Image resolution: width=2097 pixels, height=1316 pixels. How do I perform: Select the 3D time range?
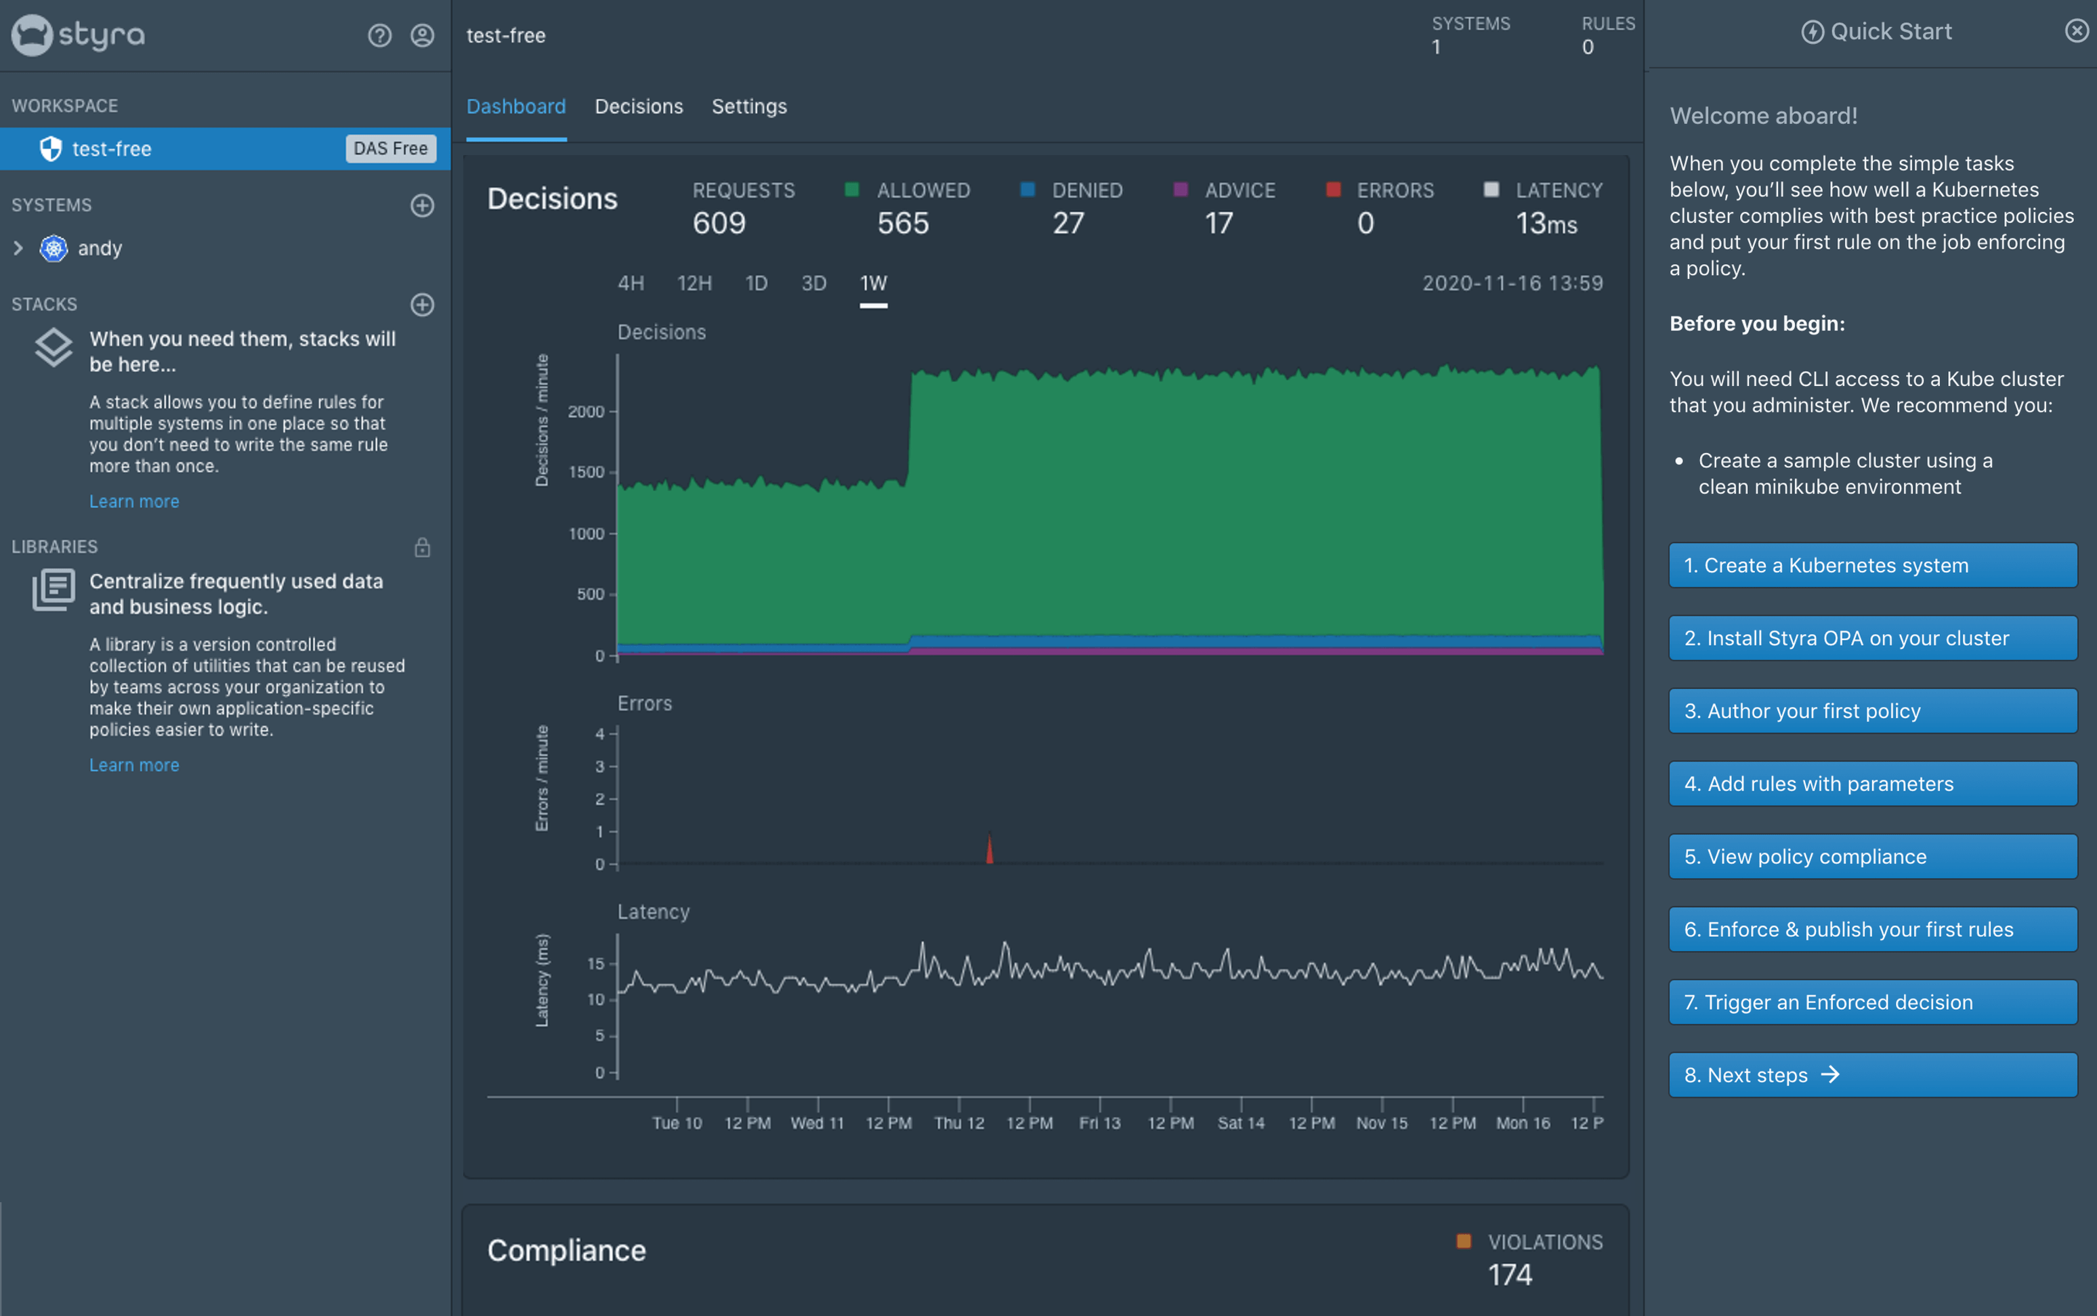[813, 283]
